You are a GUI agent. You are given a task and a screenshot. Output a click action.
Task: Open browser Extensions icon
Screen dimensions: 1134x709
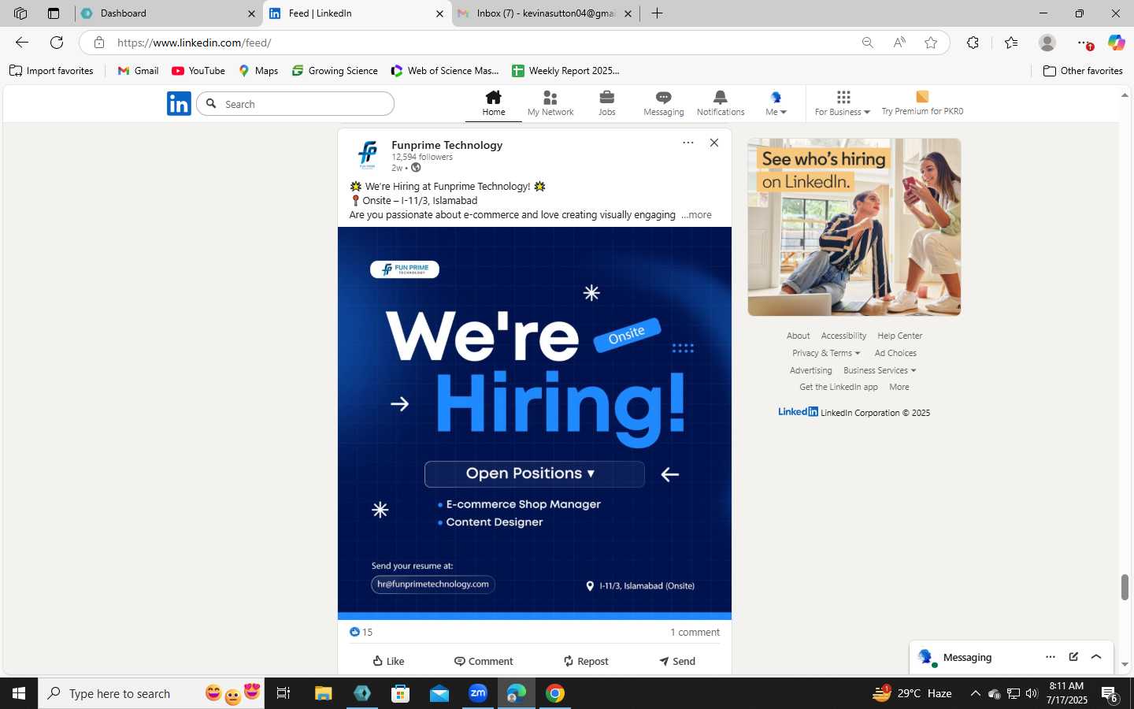tap(973, 43)
